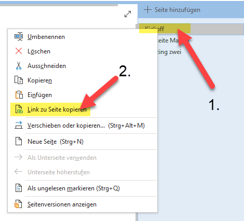Click the Ausschneiden scissors icon
Viewport: 244px width, 221px height.
tap(19, 66)
